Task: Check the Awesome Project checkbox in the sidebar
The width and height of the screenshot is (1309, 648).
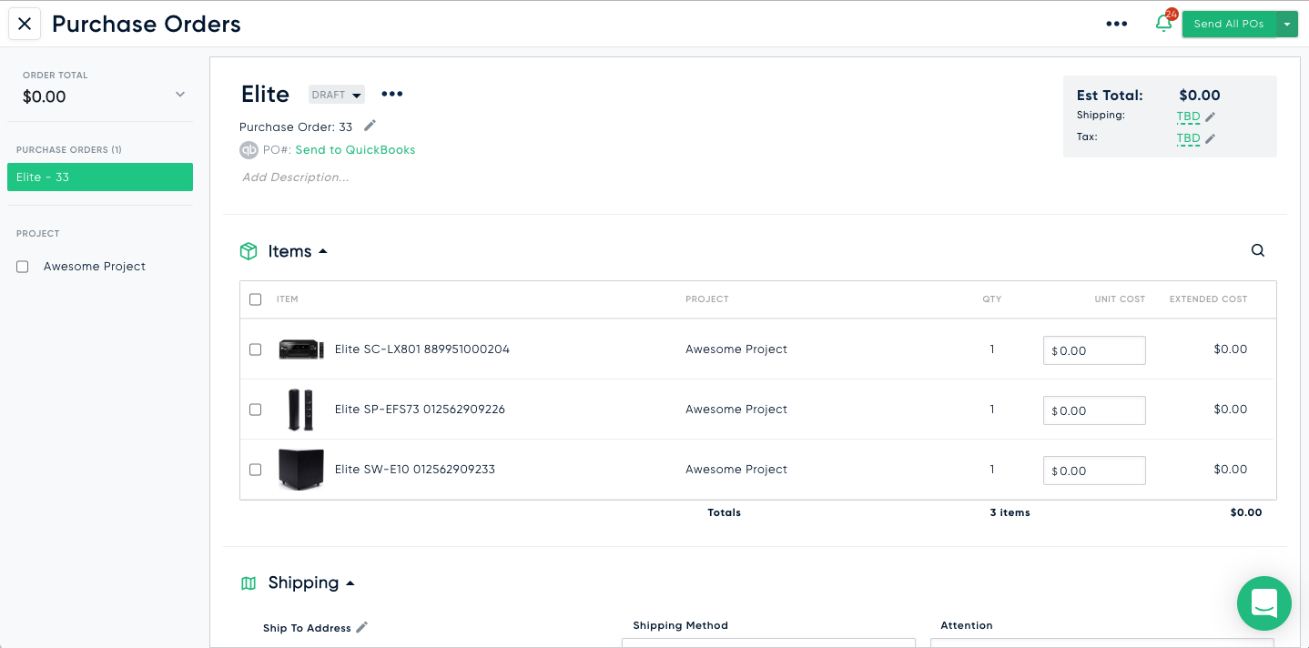Action: point(23,267)
